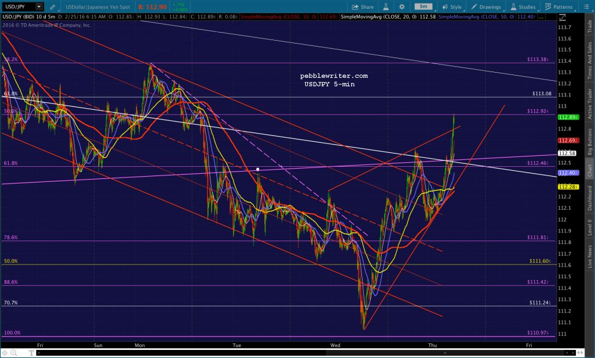
Task: Open chart settings gear icon
Action: click(x=402, y=7)
